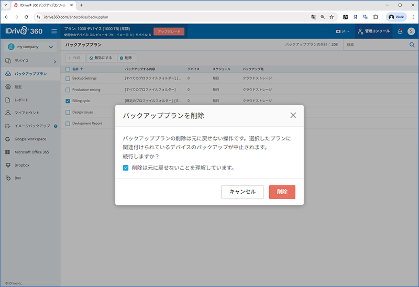
Task: Open 設定 in the sidebar
Action: [18, 86]
